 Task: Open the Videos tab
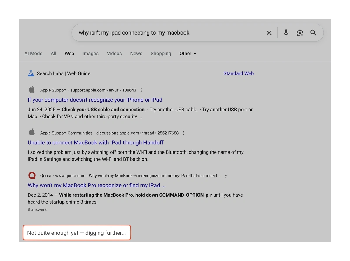point(114,54)
